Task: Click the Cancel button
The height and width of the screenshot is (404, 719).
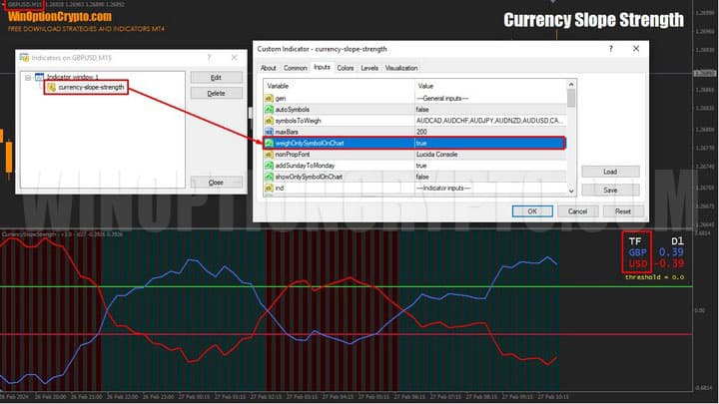Action: (x=578, y=211)
